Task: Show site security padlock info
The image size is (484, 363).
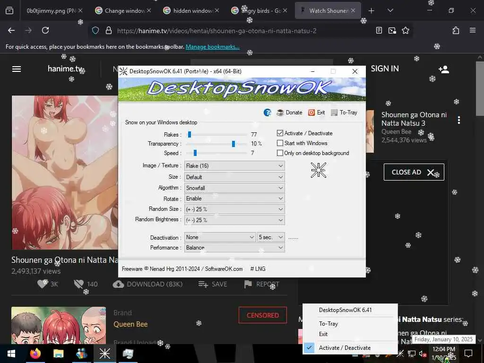Action: point(108,31)
